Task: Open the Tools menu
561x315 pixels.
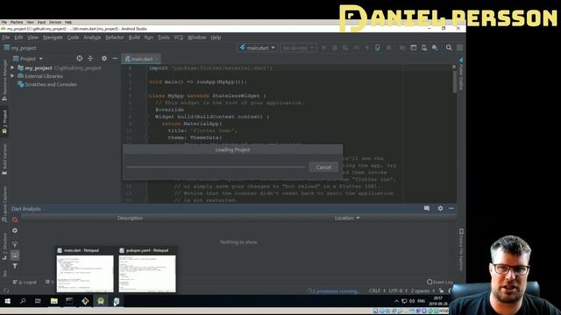Action: [164, 38]
